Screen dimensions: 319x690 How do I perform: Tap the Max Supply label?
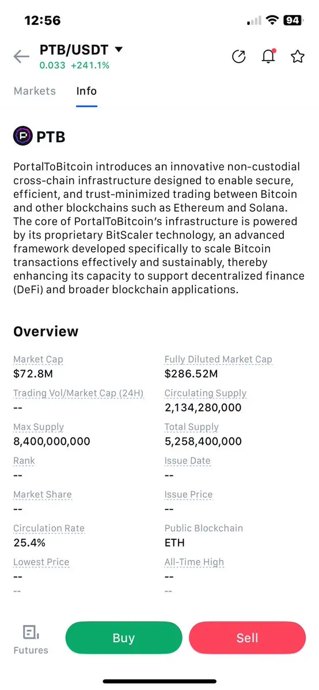coord(39,427)
